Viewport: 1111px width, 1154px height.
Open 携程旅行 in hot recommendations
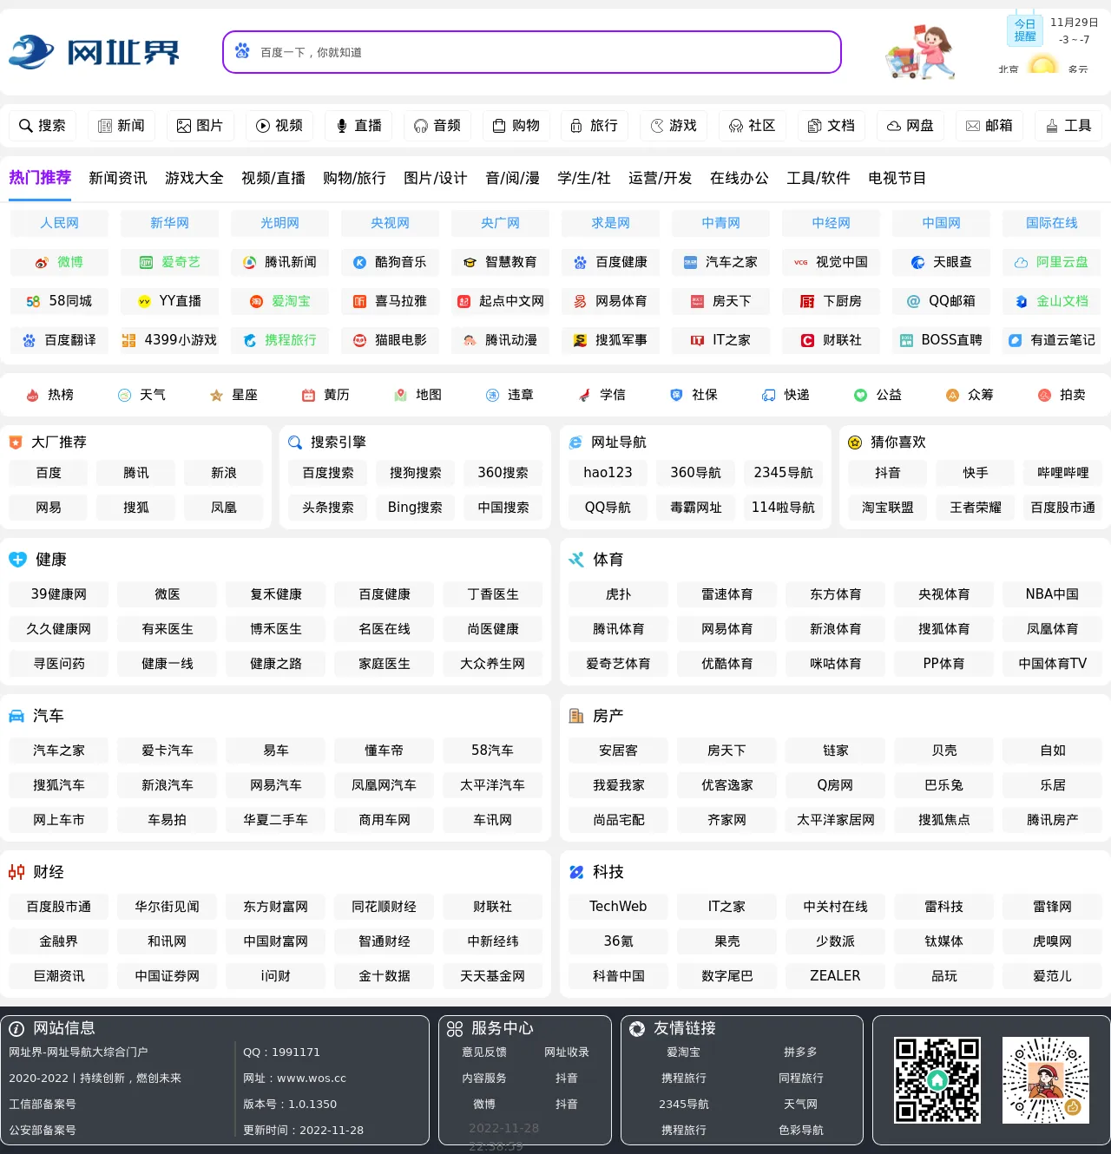tap(279, 340)
